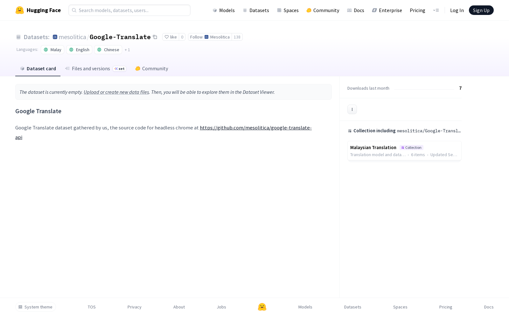Open Spaces in the footer

(x=400, y=307)
